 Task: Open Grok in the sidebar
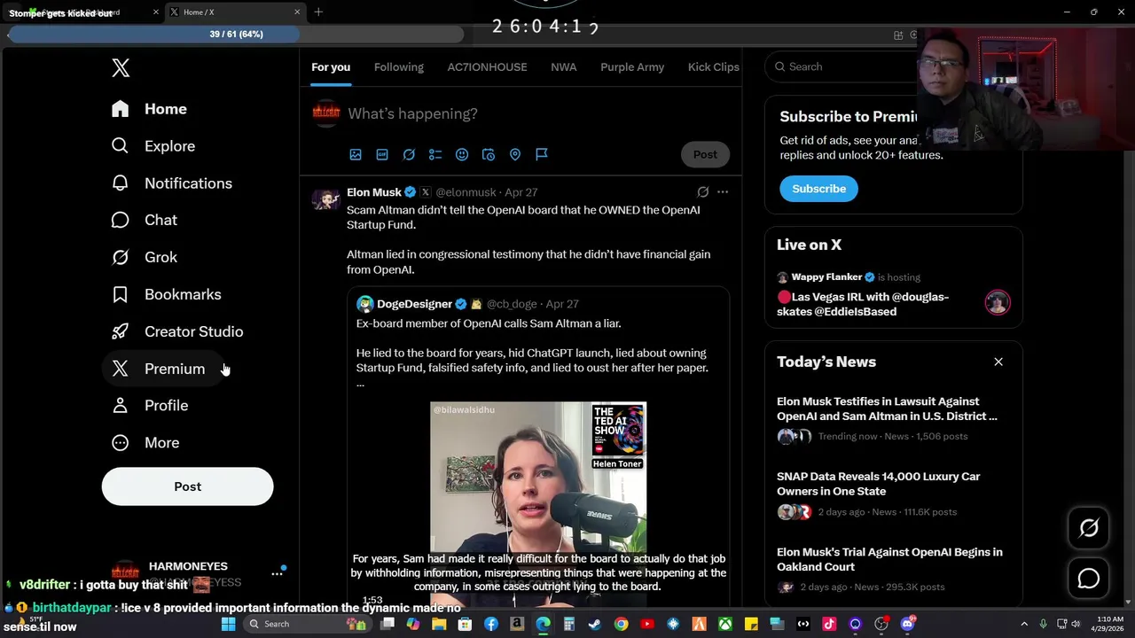click(x=144, y=257)
